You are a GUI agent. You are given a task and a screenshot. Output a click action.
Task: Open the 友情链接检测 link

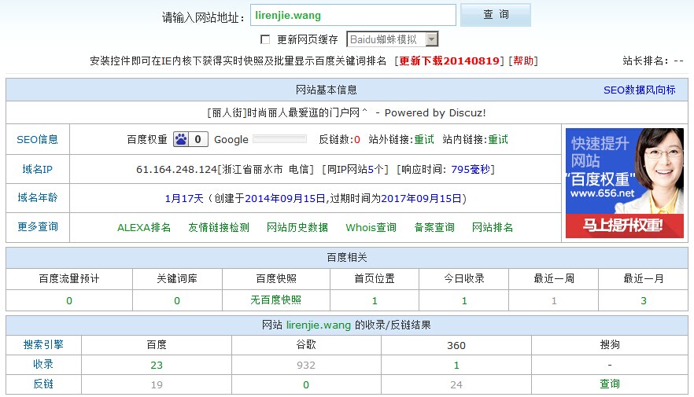(219, 227)
